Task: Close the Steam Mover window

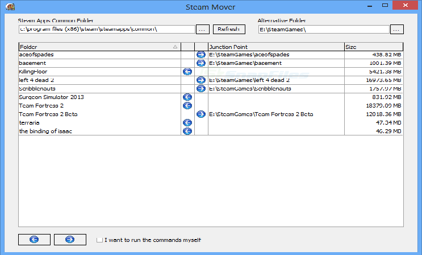Action: [406, 5]
